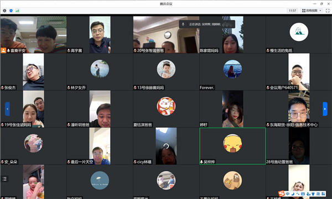The image size is (332, 199).
Task: Click muted mic icon beside 20号张智盈爸爸
Action: [135, 50]
